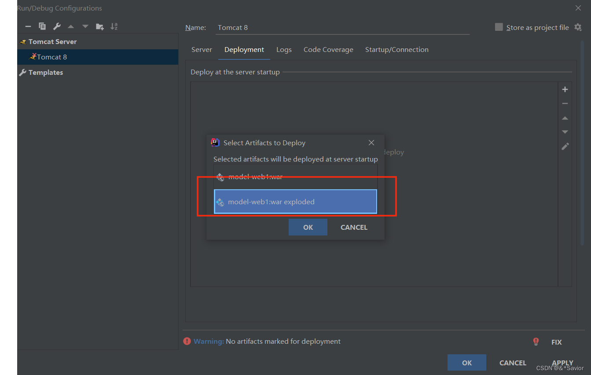The height and width of the screenshot is (375, 591).
Task: Select the model-web1:war exploded artifact
Action: click(295, 202)
